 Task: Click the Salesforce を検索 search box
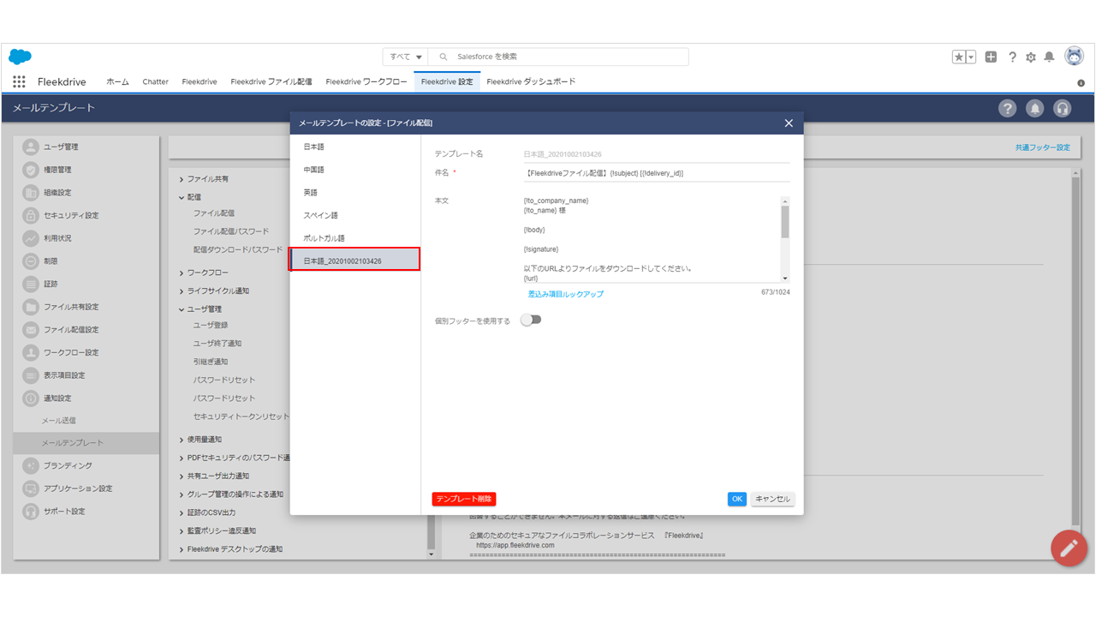coord(558,57)
